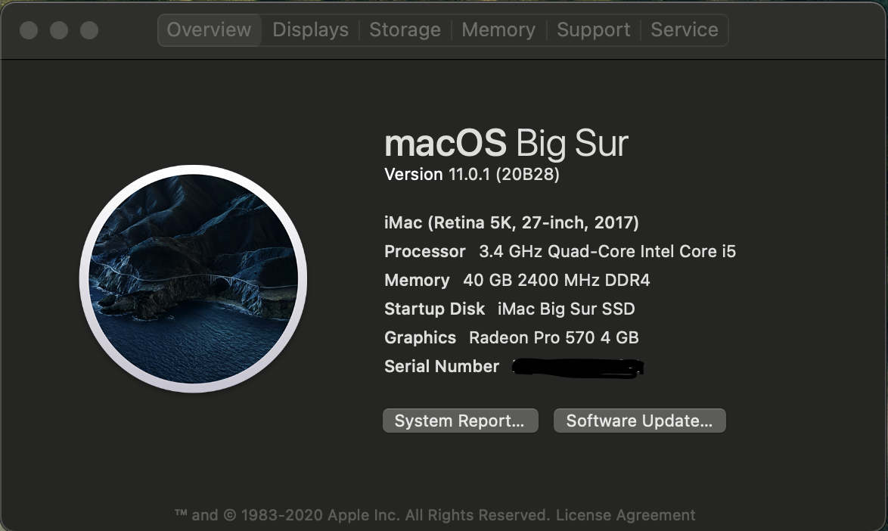
Task: Click the redacted Serial Number field
Action: [x=577, y=368]
